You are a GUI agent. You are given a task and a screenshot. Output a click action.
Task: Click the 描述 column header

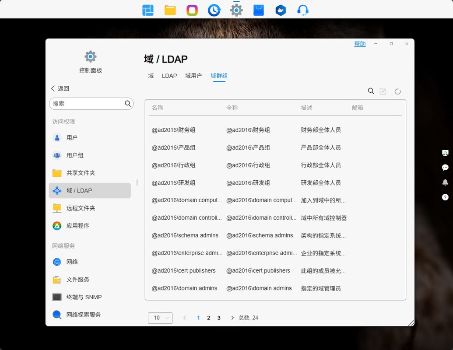point(306,108)
